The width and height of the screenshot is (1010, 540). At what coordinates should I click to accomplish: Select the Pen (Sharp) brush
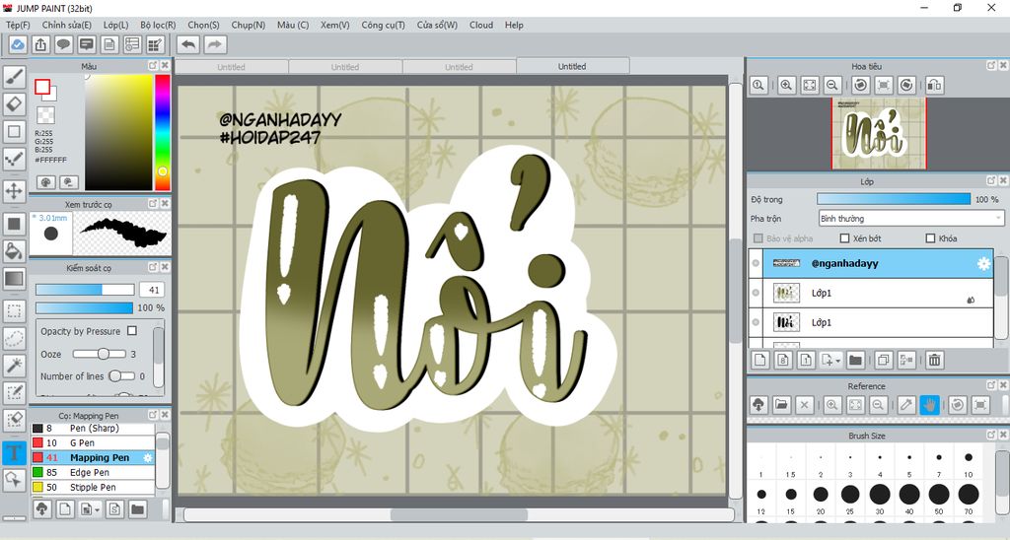[x=93, y=428]
